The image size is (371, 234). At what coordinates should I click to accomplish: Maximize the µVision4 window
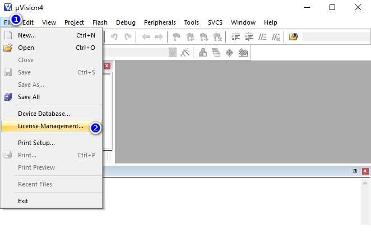(x=332, y=7)
